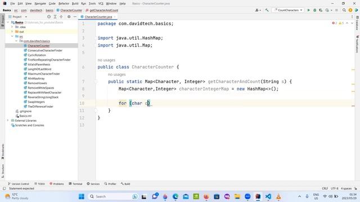Image resolution: width=360 pixels, height=202 pixels.
Task: Open the Build tool window tab
Action: point(125,183)
